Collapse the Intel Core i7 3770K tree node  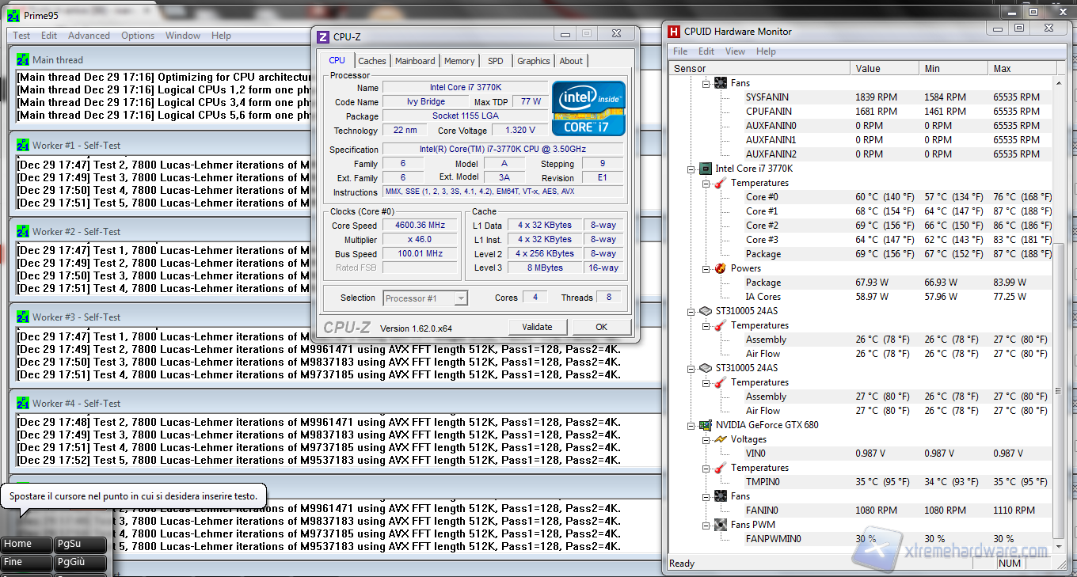[x=691, y=169]
